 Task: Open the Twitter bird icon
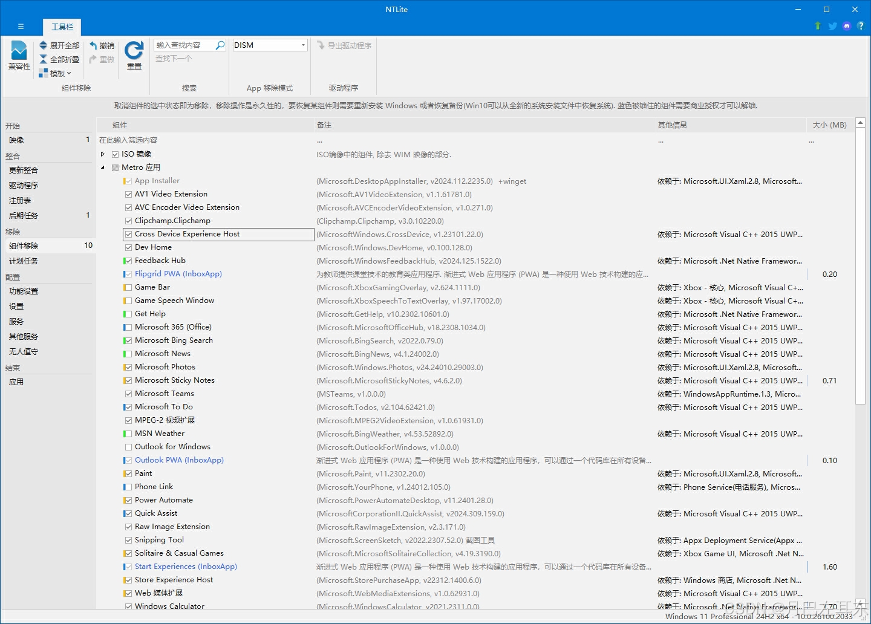tap(832, 26)
